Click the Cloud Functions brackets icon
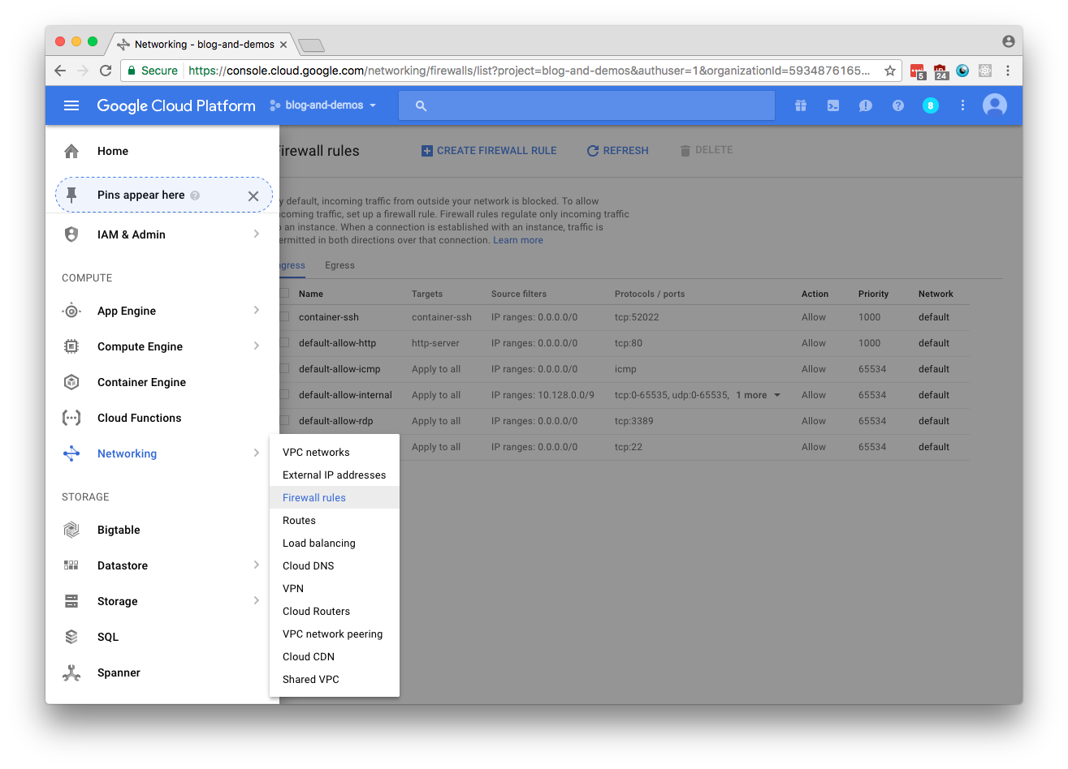Image resolution: width=1068 pixels, height=769 pixels. (x=71, y=418)
